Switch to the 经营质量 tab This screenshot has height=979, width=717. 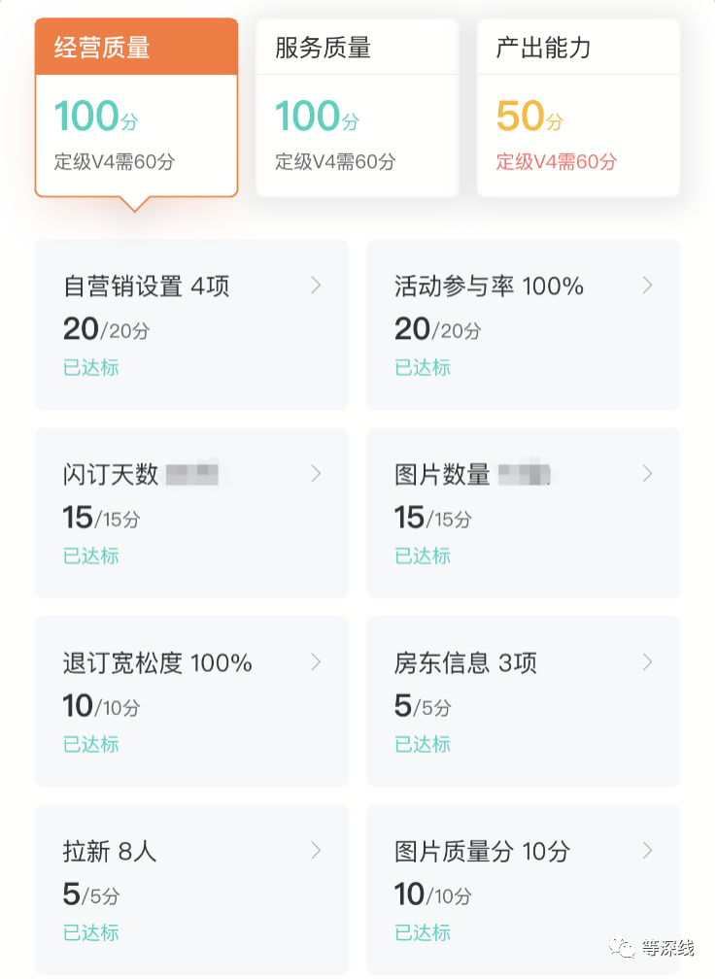pos(136,48)
